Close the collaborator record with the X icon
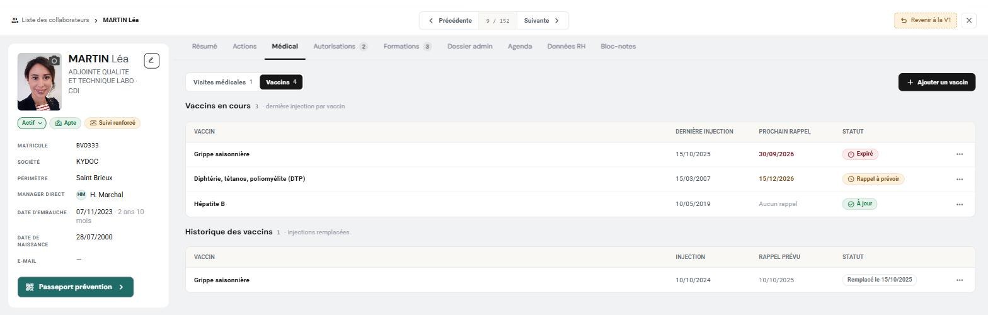 point(969,21)
